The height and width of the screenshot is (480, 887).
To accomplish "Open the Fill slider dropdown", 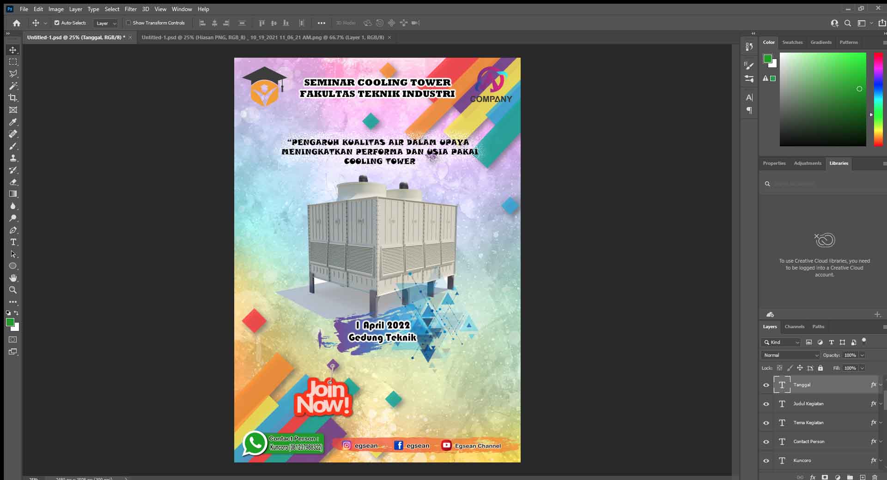I will pos(862,368).
